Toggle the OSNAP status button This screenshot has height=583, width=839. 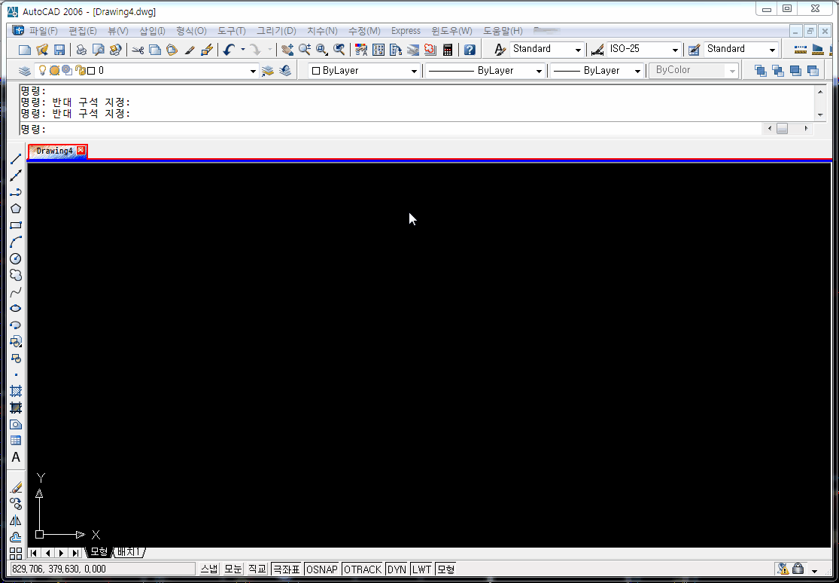pos(322,569)
